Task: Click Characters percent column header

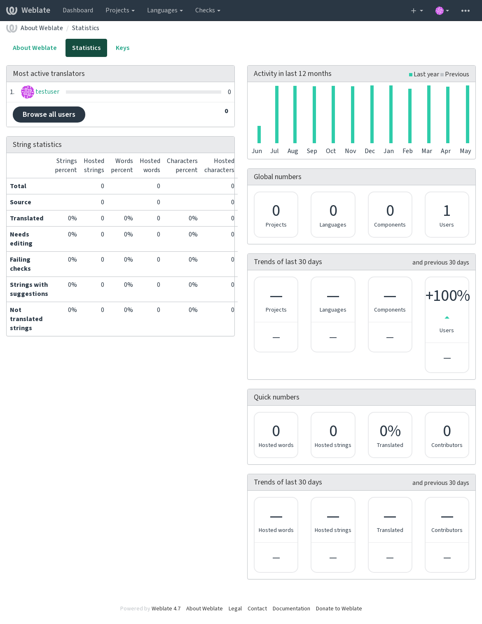Action: 182,165
